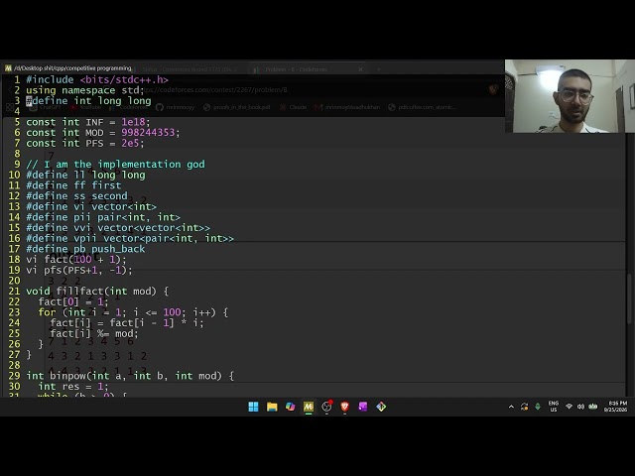Click the editor vertical scrollbar thumb
Viewport: 635px width, 476px height.
(629, 298)
